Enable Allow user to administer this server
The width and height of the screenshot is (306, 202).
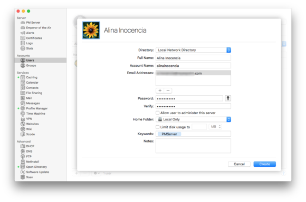coord(158,113)
